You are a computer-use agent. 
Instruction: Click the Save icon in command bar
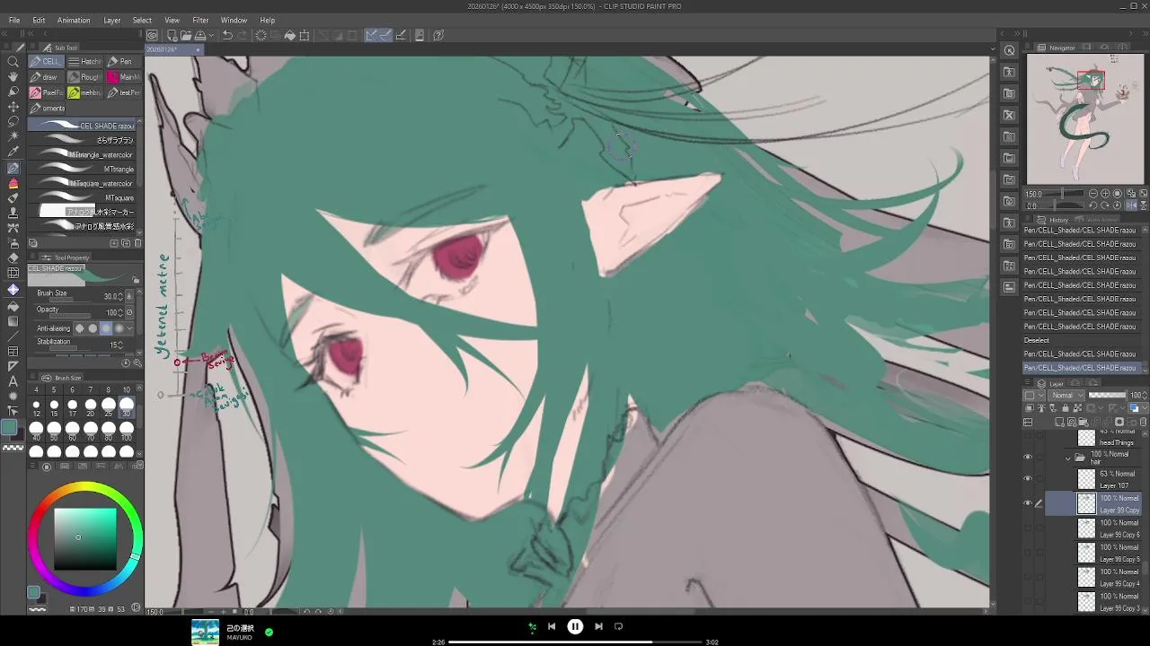[x=199, y=36]
